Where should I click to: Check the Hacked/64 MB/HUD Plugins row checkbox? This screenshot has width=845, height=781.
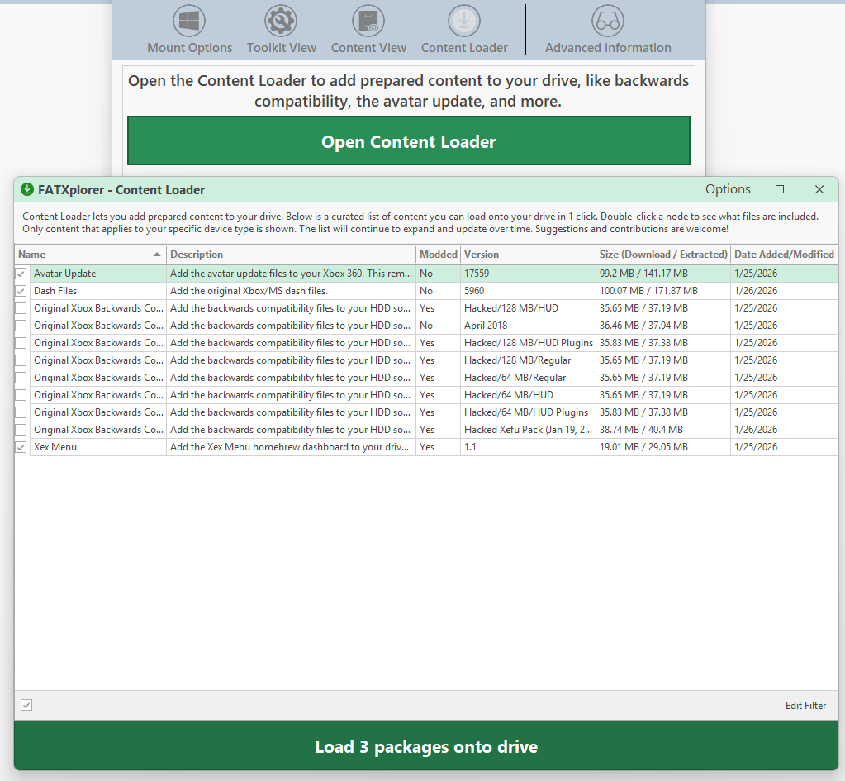click(x=21, y=412)
